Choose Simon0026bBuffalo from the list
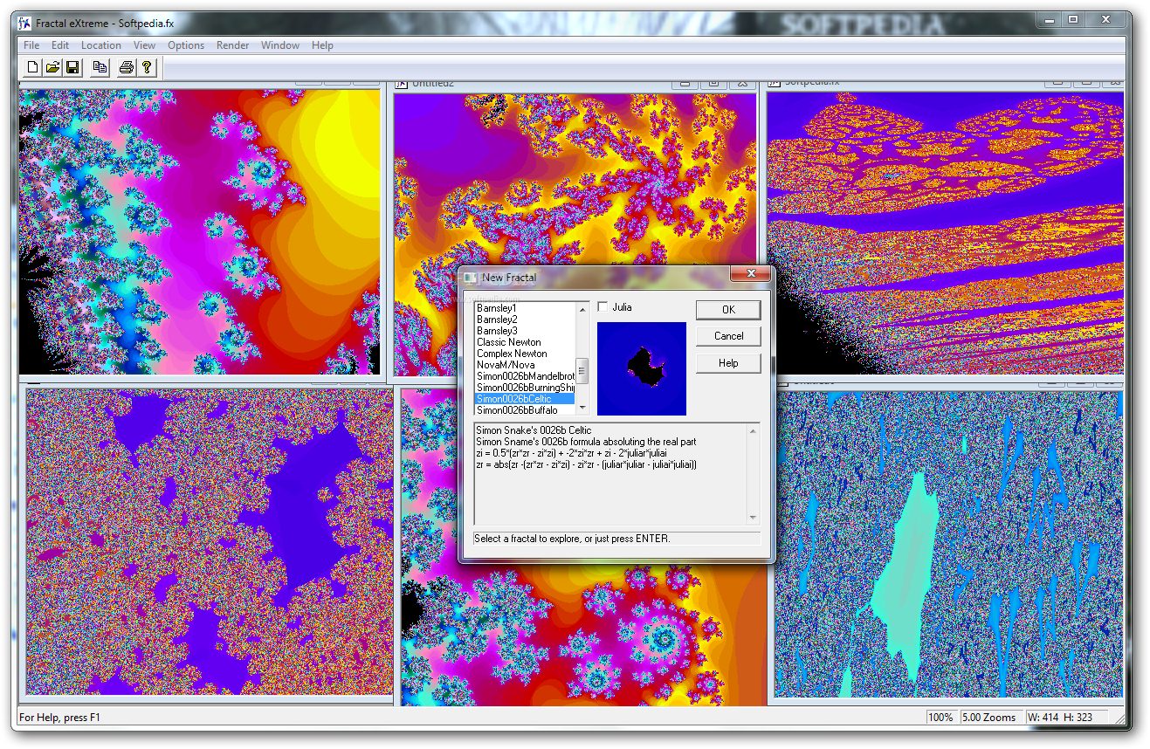This screenshot has height=749, width=1150. tap(516, 410)
